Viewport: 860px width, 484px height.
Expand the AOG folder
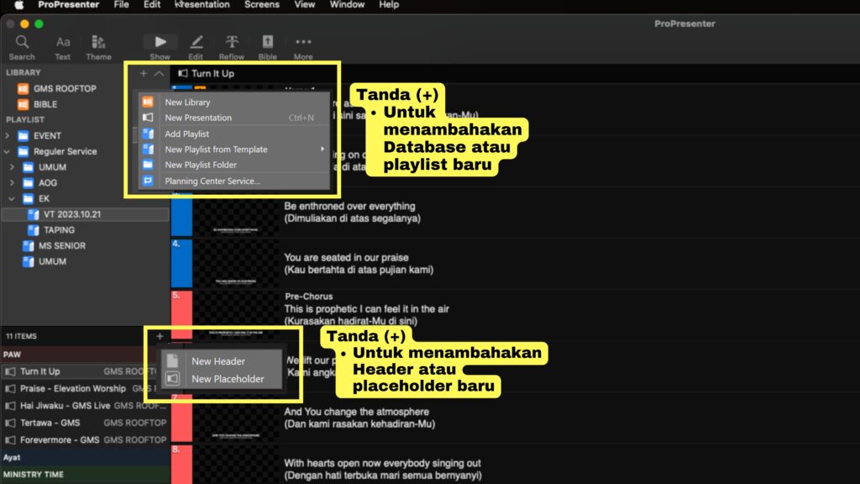(12, 182)
